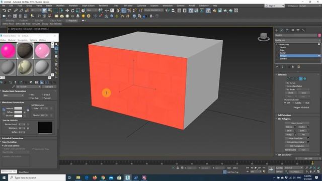Click the Diffuse color swatch
The height and width of the screenshot is (181, 322).
[18, 112]
